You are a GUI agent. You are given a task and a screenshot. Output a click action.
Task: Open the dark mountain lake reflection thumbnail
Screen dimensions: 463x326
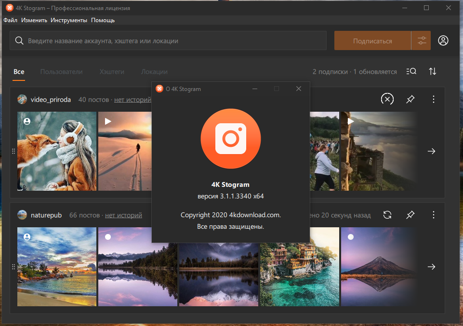tap(219, 274)
